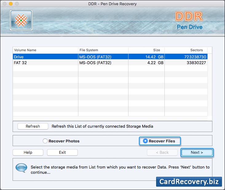Select the Recover Photos radio button

[x=45, y=141]
